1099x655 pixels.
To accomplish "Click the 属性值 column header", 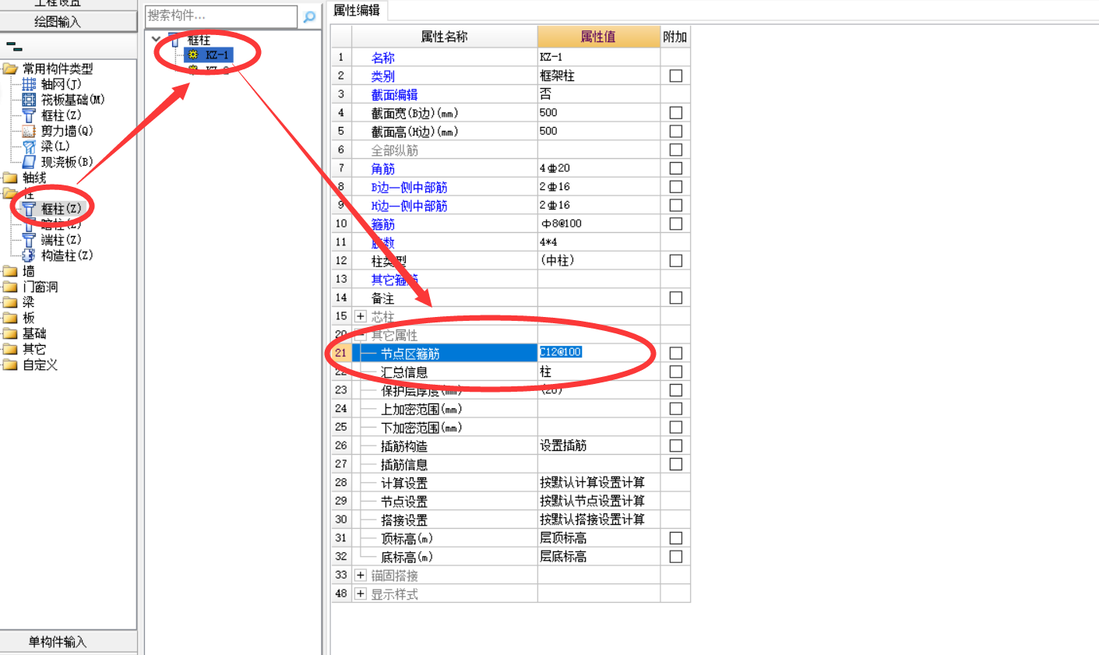I will coord(598,37).
